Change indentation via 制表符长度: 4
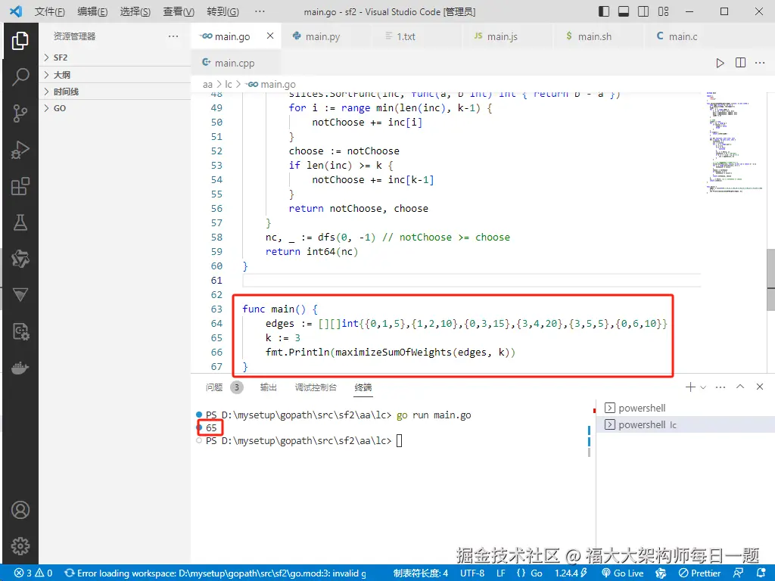Viewport: 775px width, 581px height. click(x=421, y=573)
